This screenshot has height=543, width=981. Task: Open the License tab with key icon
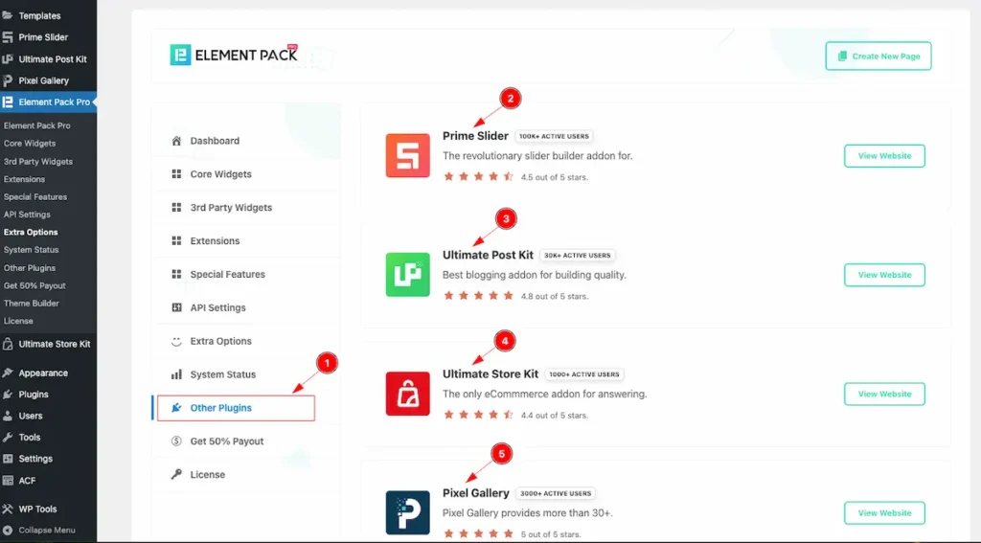pos(207,474)
